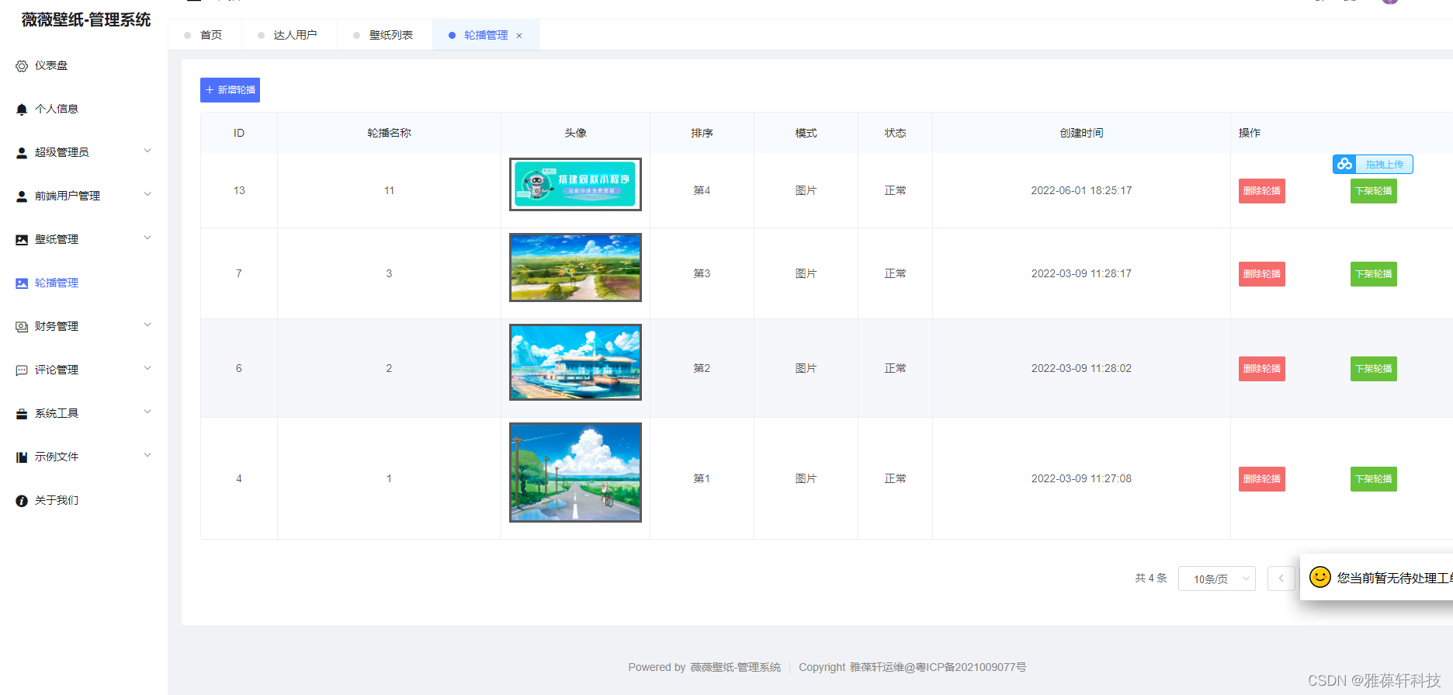Take down carousel with ID 4
Screen dimensions: 1453x695
coord(1373,479)
